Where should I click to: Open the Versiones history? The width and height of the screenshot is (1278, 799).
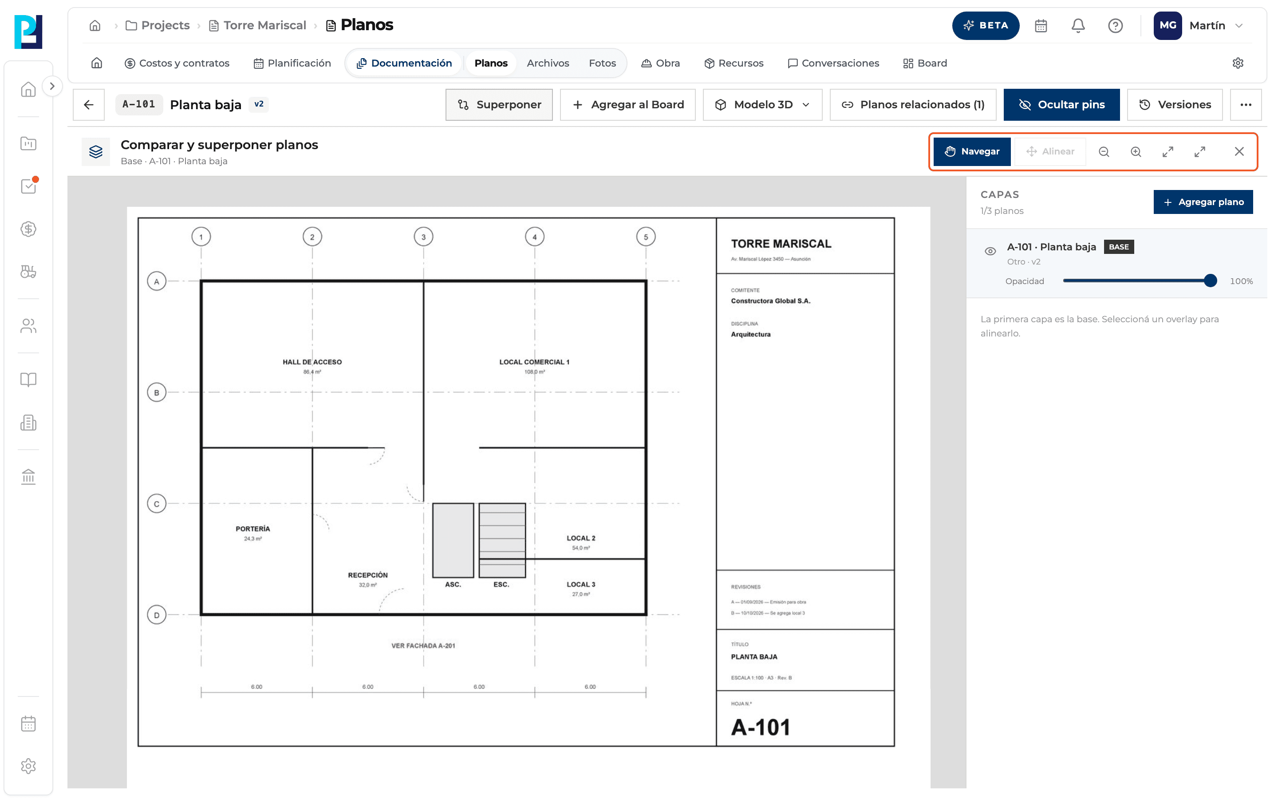tap(1175, 105)
